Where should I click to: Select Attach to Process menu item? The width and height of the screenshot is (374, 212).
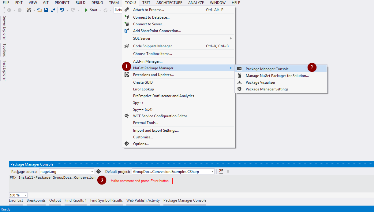click(x=179, y=10)
